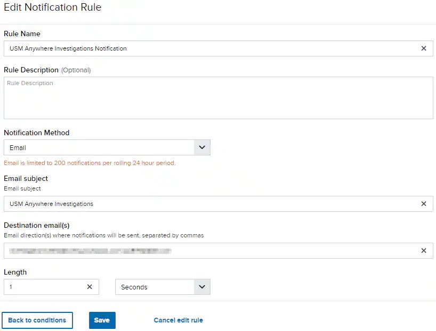Click the 'Length' field label
This screenshot has height=331, width=436.
click(15, 272)
